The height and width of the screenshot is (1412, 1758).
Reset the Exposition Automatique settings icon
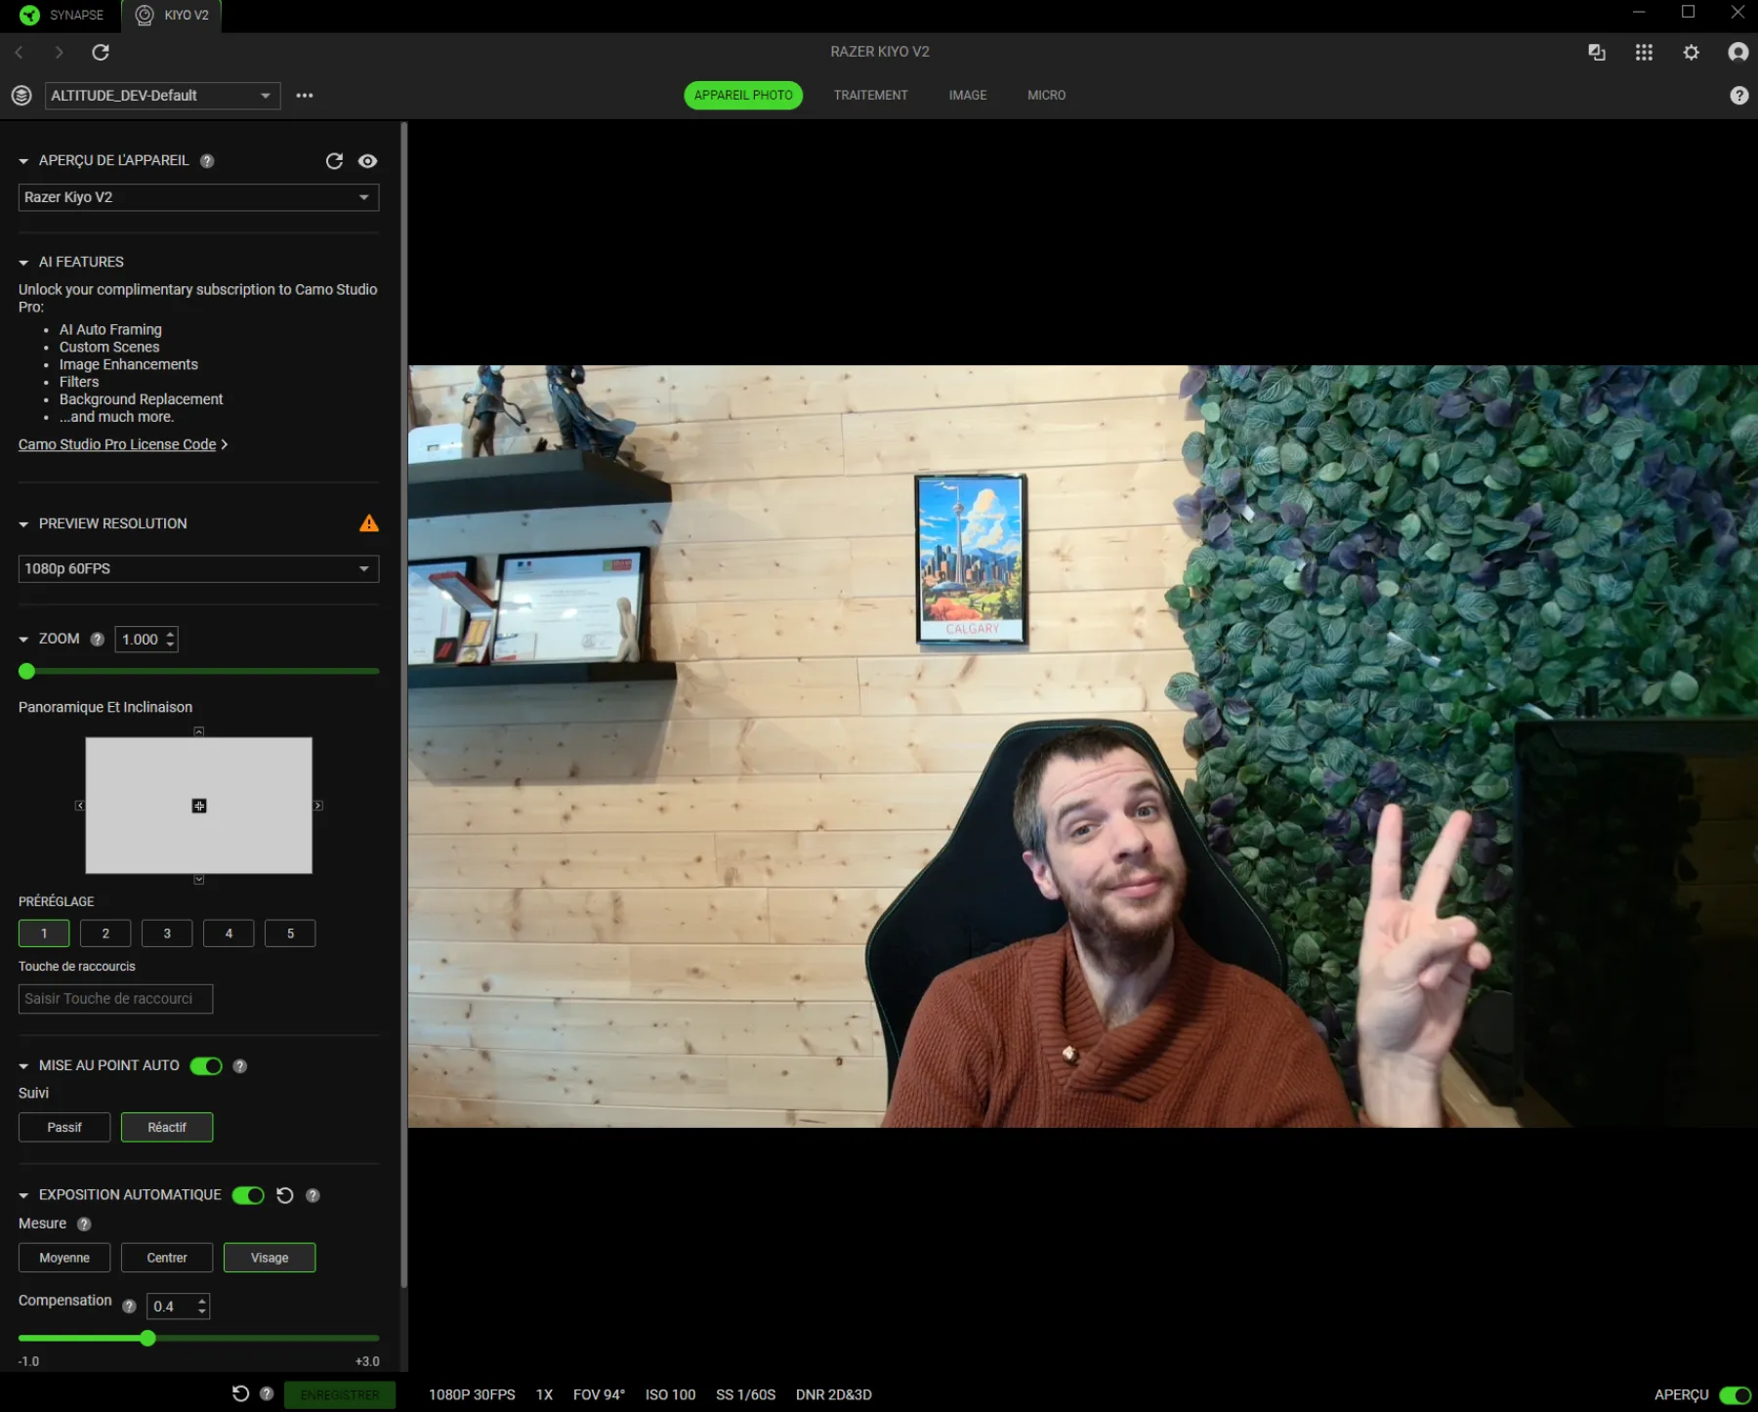point(285,1195)
